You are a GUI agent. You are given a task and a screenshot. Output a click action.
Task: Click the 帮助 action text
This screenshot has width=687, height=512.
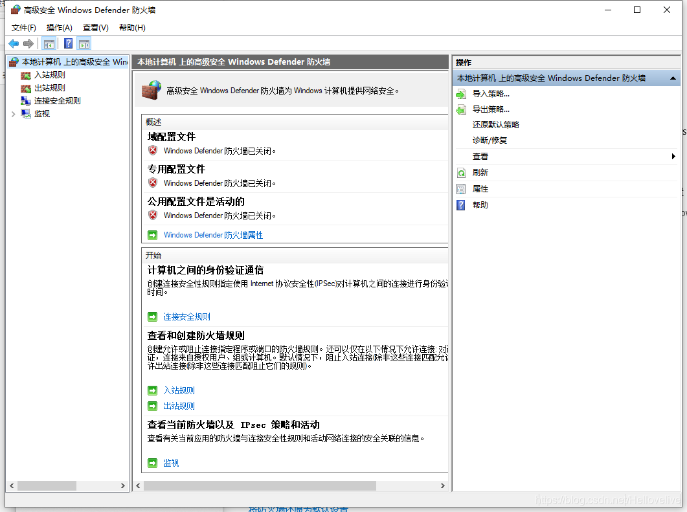[480, 205]
